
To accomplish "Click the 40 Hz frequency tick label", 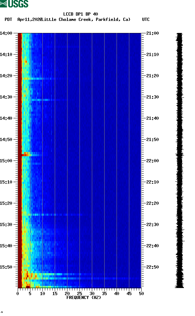I will coord(117,294).
